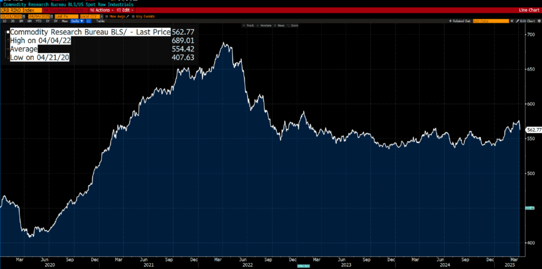The image size is (542, 269).
Task: Enable the Mov Avgs checkbox
Action: (106, 16)
